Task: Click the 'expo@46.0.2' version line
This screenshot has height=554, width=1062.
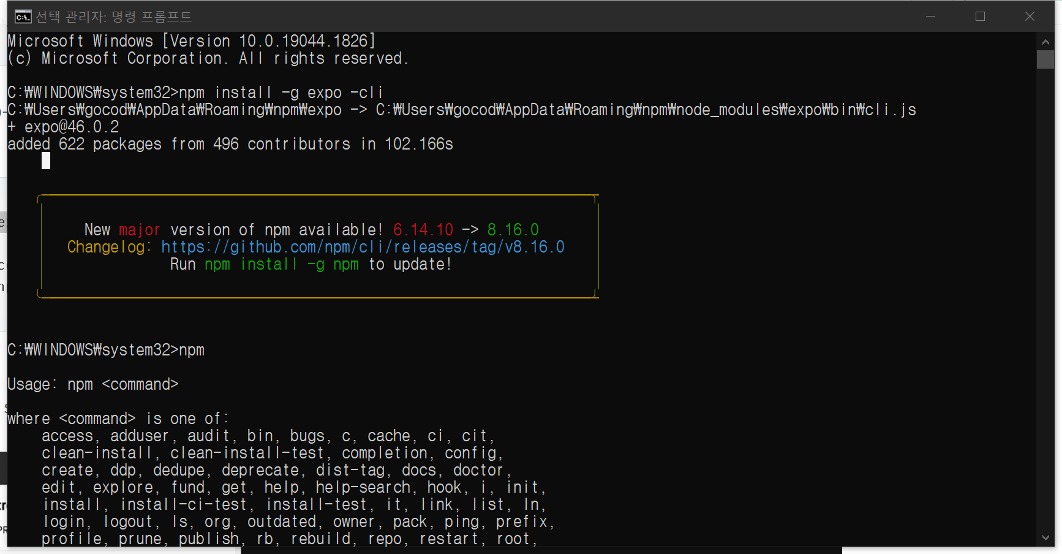Action: pos(63,127)
